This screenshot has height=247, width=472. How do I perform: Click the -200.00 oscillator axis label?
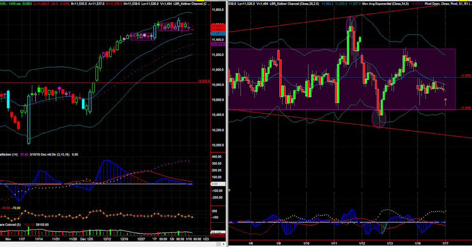pos(217,197)
